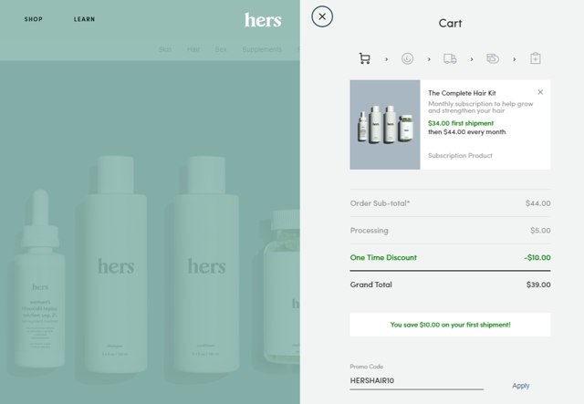Click the $44.00 sub-total amount
Viewport: 584px width, 404px height.
tap(537, 203)
